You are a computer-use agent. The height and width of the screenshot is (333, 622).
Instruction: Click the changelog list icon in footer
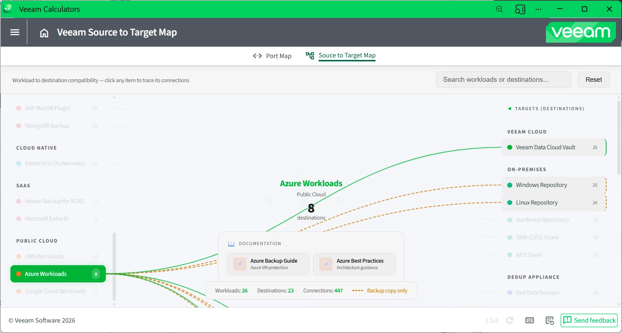pyautogui.click(x=550, y=320)
